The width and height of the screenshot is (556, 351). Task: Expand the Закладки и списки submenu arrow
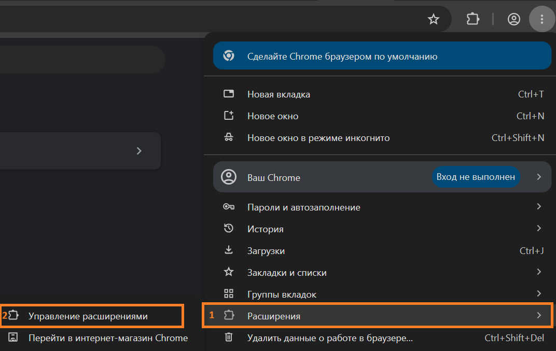pyautogui.click(x=539, y=272)
